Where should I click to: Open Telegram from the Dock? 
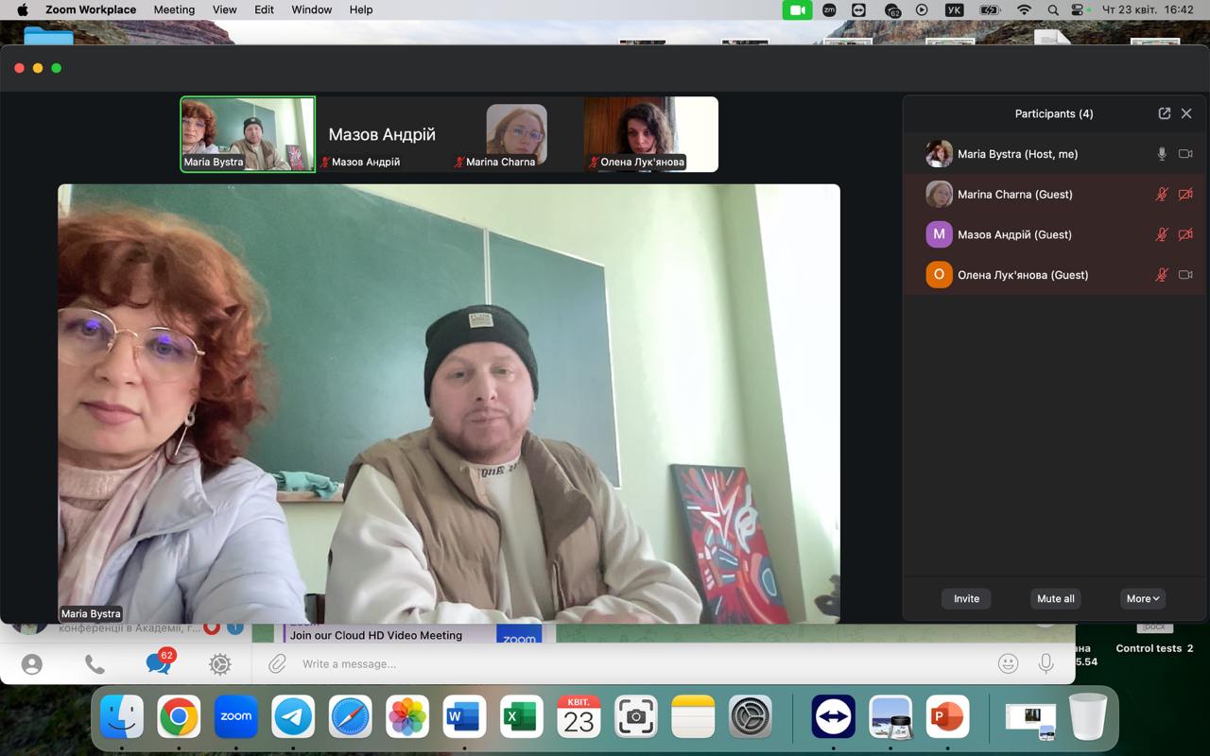(293, 717)
